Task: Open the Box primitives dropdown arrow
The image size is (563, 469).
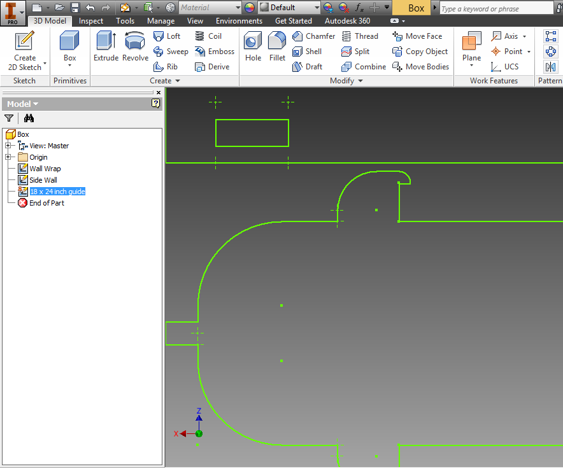Action: tap(69, 66)
